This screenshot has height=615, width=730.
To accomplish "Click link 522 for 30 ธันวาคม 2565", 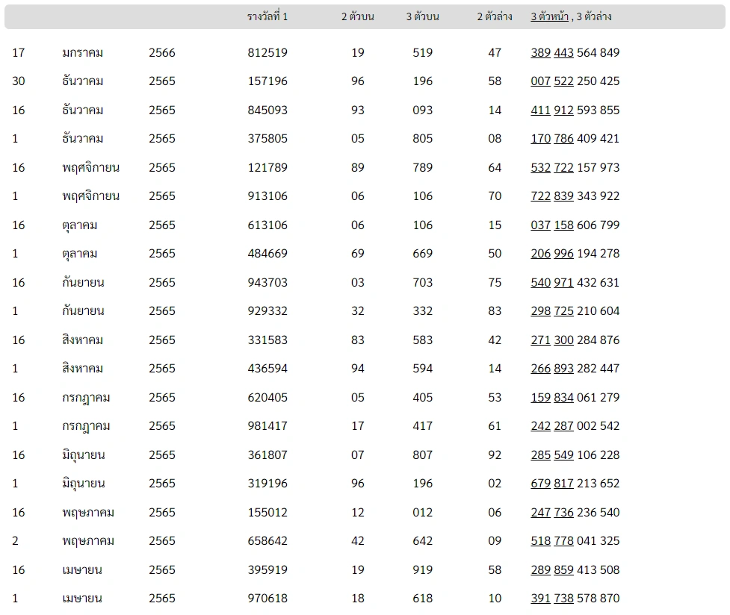I will point(563,81).
